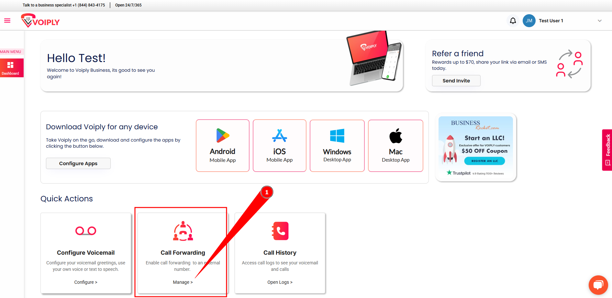Image resolution: width=612 pixels, height=298 pixels.
Task: Open the chat support bubble
Action: coord(598,285)
